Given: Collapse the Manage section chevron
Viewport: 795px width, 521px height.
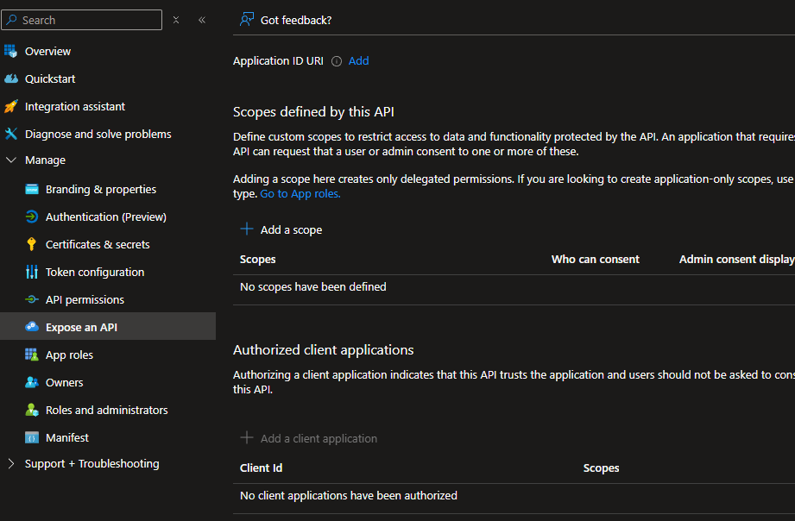Looking at the screenshot, I should (x=10, y=160).
